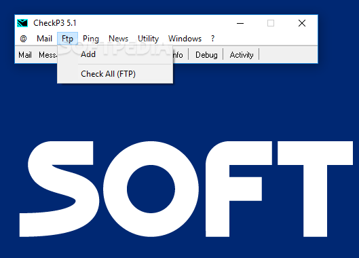Open the Utility menu
The height and width of the screenshot is (258, 359).
pyautogui.click(x=149, y=39)
